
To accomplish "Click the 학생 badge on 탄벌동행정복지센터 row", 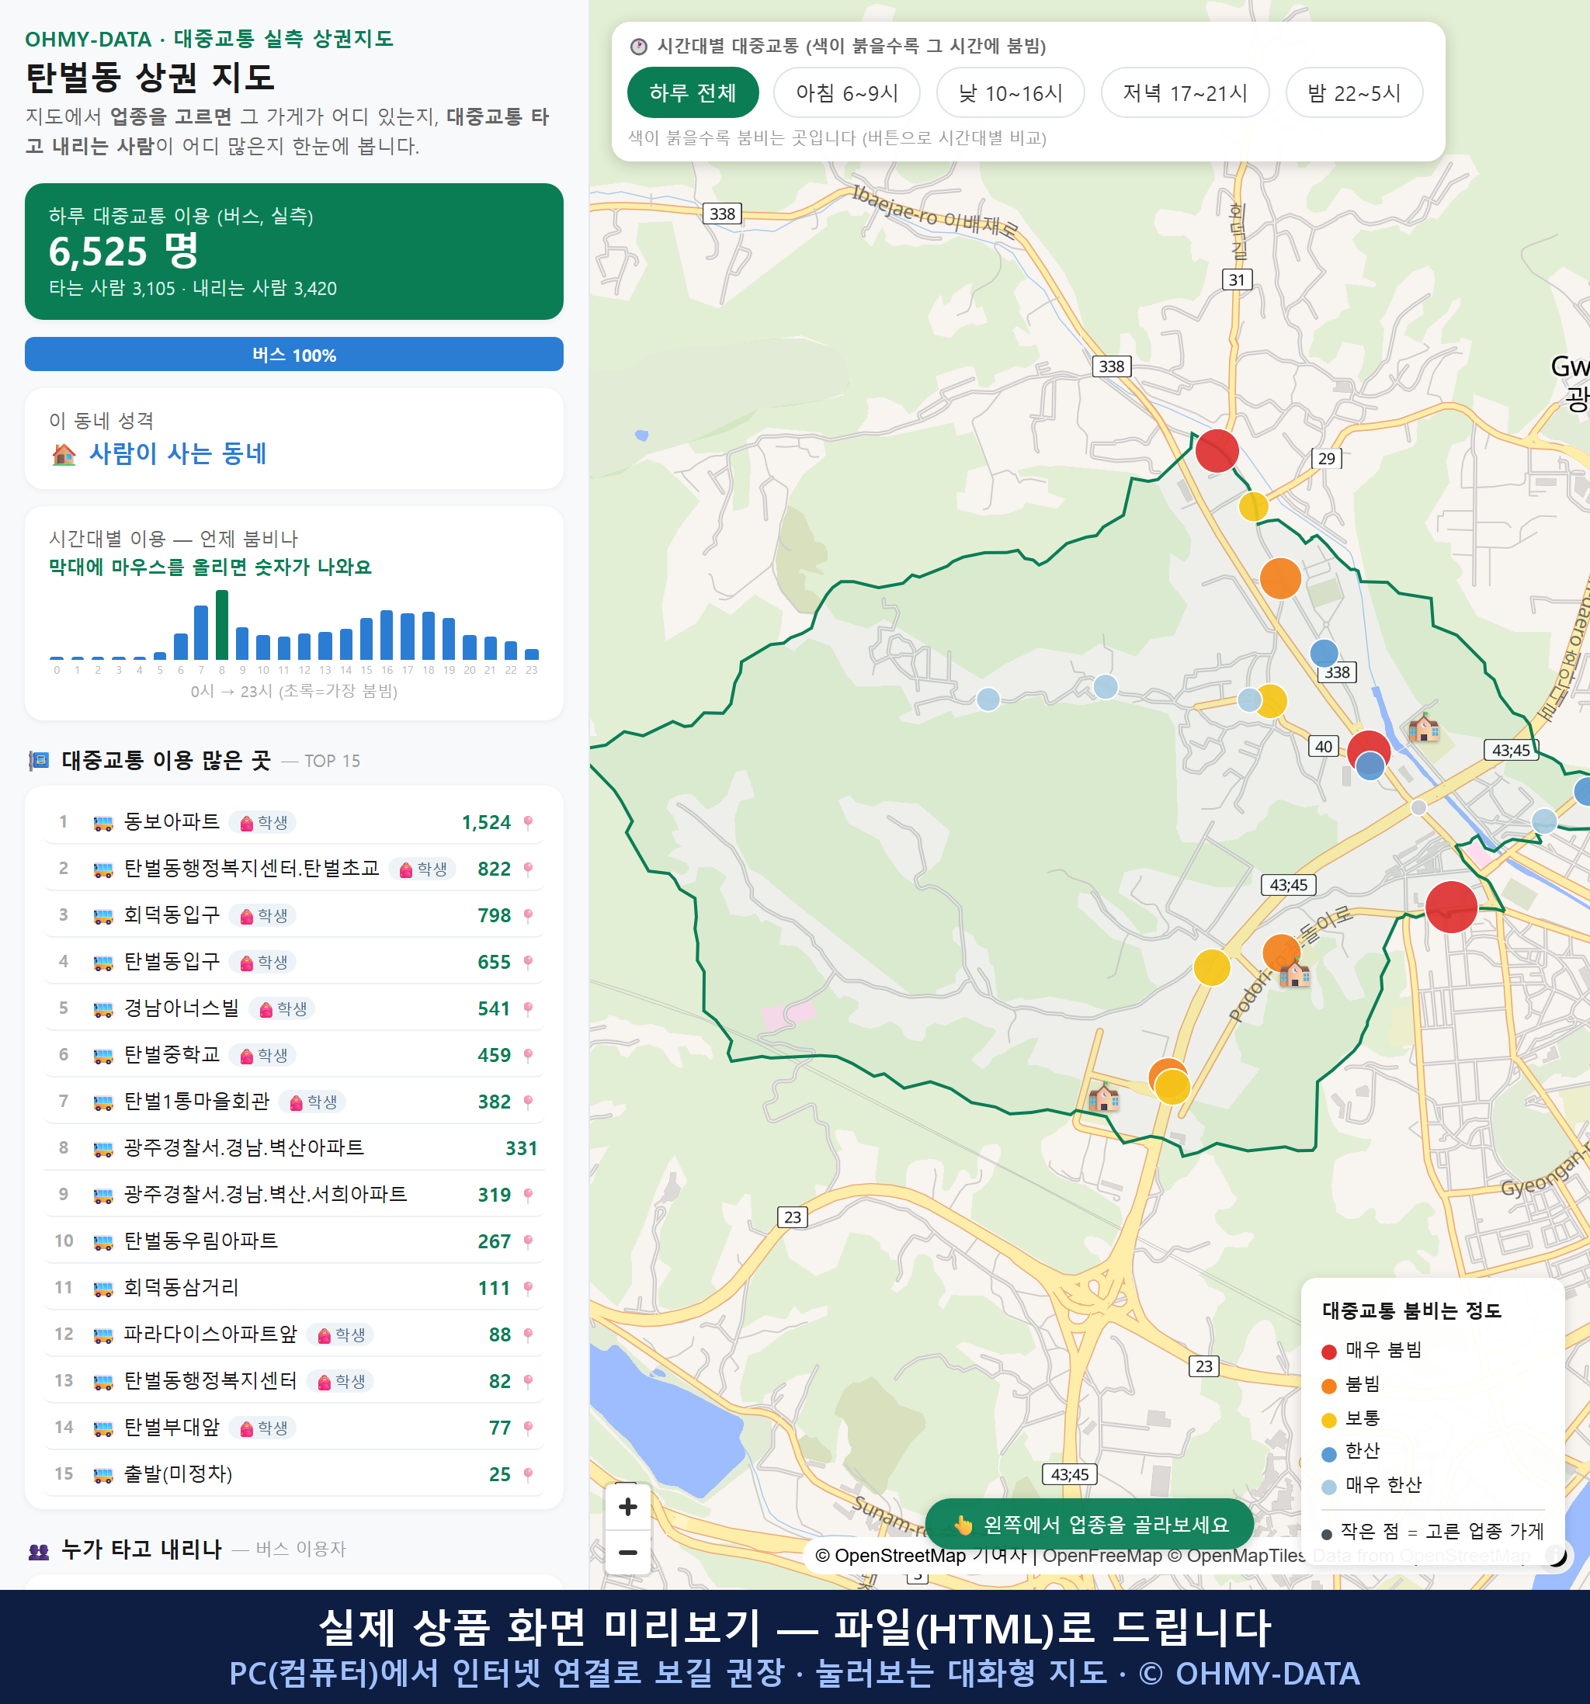I will click(x=340, y=1382).
